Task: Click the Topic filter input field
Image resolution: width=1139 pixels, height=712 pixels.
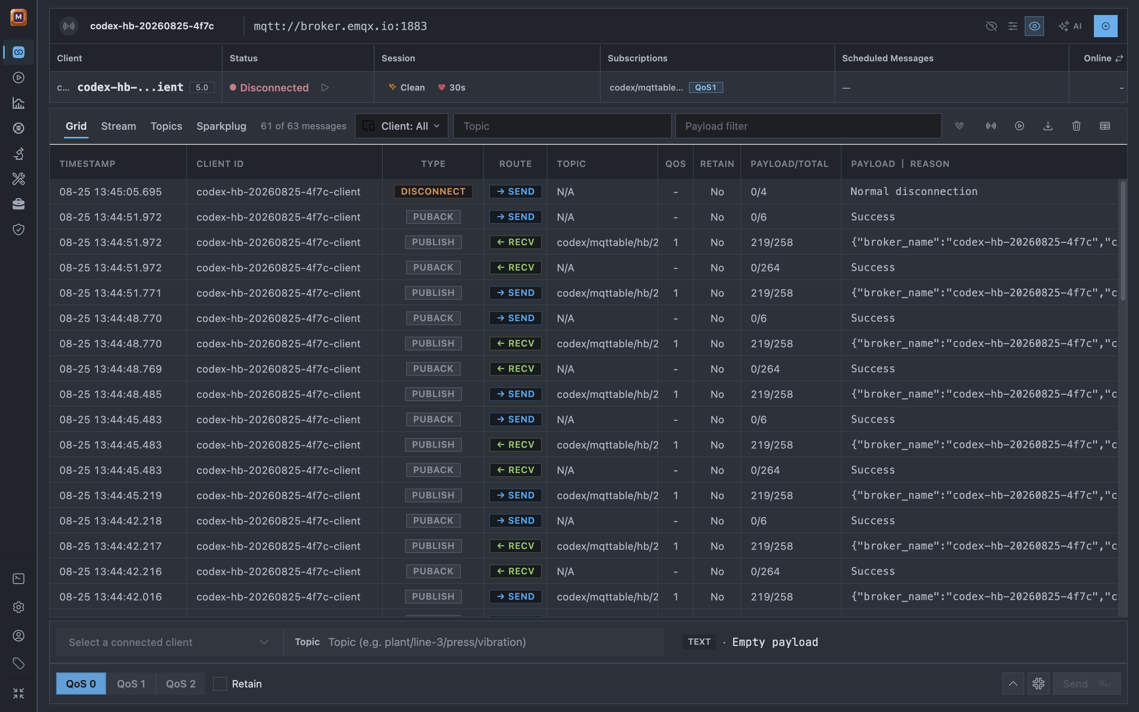Action: 562,126
